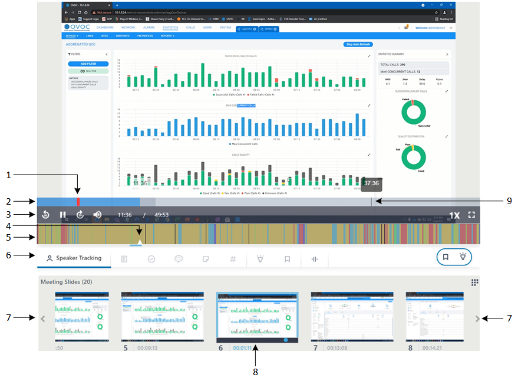Rewind the recording with the skip-back icon
This screenshot has width=518, height=384.
(x=45, y=215)
